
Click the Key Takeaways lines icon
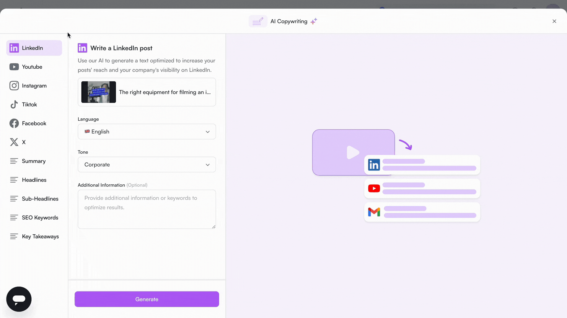[x=14, y=236]
